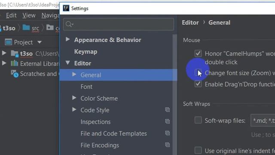Click the IntelliJ logo in Settings title bar

(66, 8)
